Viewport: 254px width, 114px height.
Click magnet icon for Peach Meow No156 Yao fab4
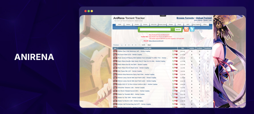click(175, 65)
